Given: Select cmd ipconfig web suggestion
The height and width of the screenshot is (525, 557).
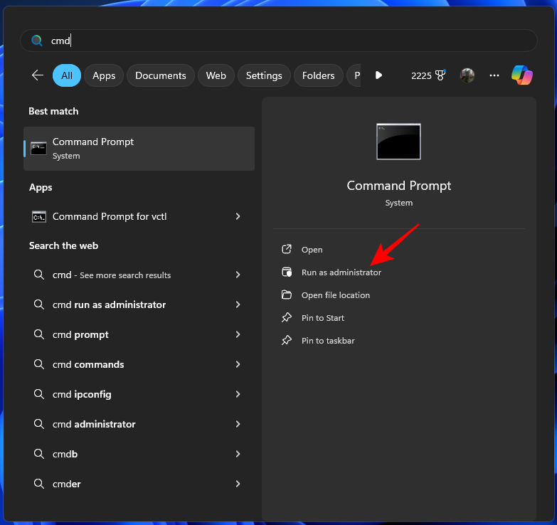Looking at the screenshot, I should coord(139,394).
